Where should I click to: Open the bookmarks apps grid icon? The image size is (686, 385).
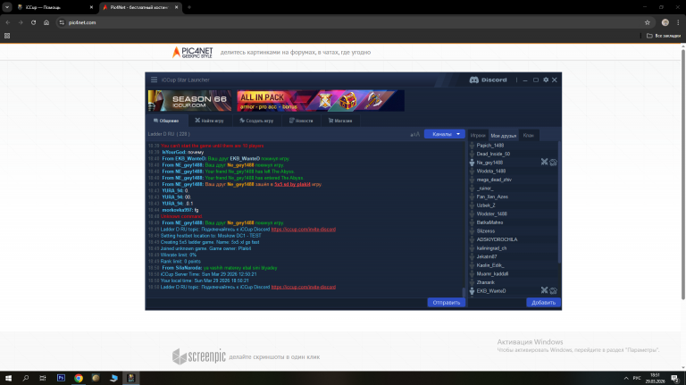point(7,36)
